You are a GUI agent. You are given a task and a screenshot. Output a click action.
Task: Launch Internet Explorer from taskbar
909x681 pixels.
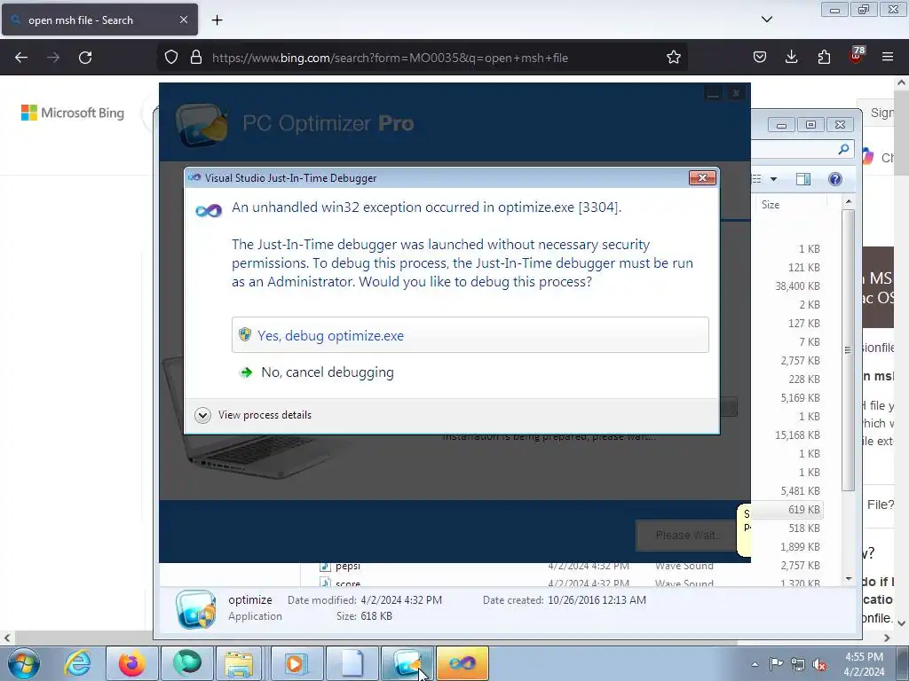coord(78,663)
